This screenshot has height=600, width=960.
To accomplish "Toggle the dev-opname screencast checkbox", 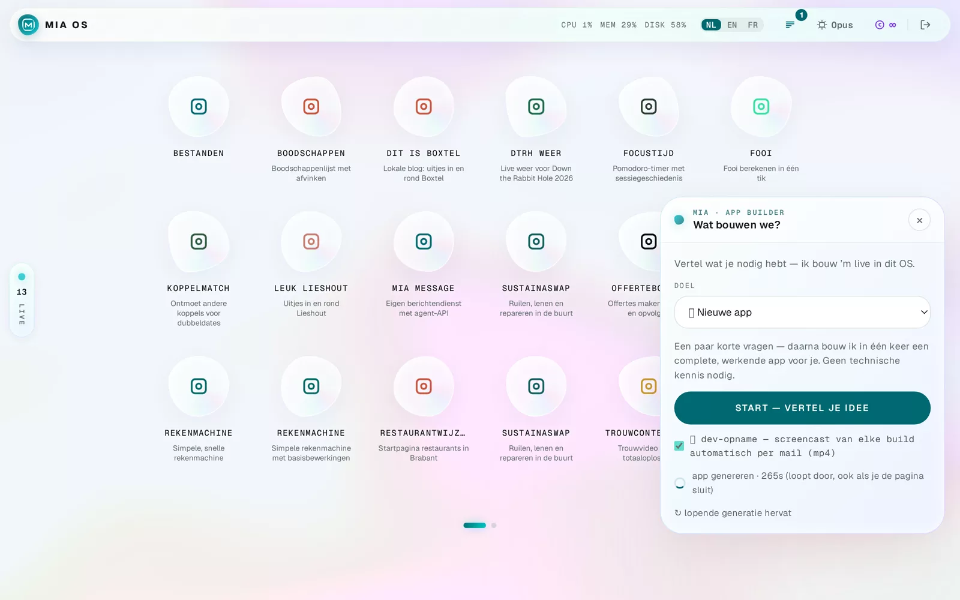I will click(x=679, y=446).
